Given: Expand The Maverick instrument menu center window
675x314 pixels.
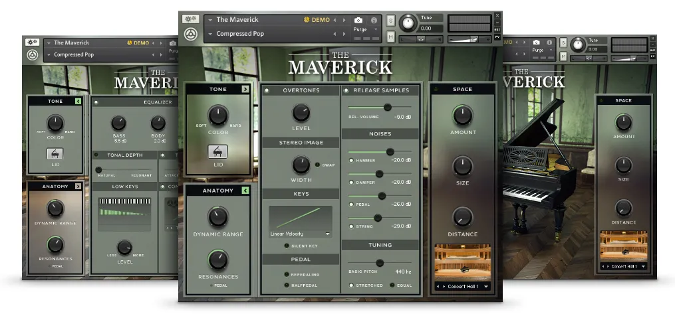Looking at the screenshot, I should (x=210, y=20).
